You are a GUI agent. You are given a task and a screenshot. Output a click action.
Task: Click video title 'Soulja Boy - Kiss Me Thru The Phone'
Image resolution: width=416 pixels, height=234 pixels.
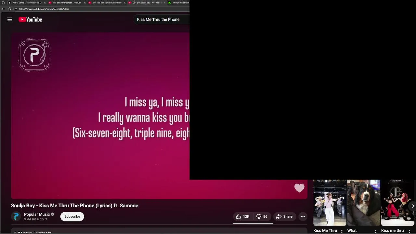coord(74,206)
